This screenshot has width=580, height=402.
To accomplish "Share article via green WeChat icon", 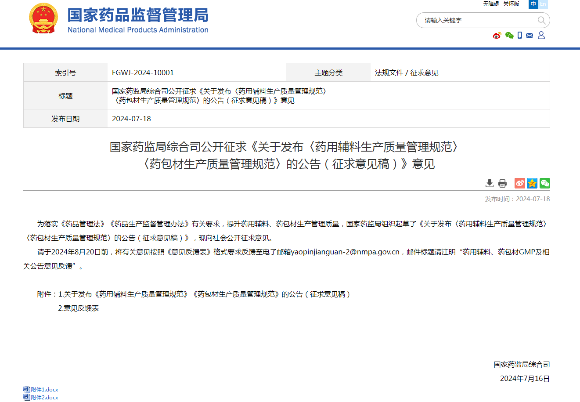I will tap(545, 183).
